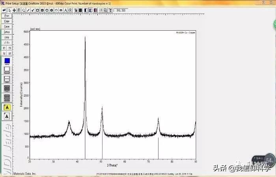Click the lines list icon after circled symbol

(76, 10)
